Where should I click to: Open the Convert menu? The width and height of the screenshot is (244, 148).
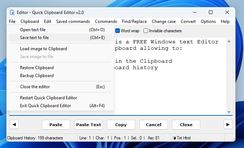tap(188, 22)
